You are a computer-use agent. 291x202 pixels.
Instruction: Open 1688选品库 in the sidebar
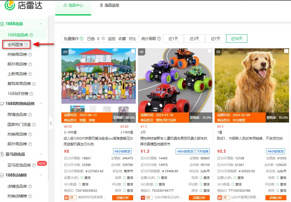(x=18, y=35)
